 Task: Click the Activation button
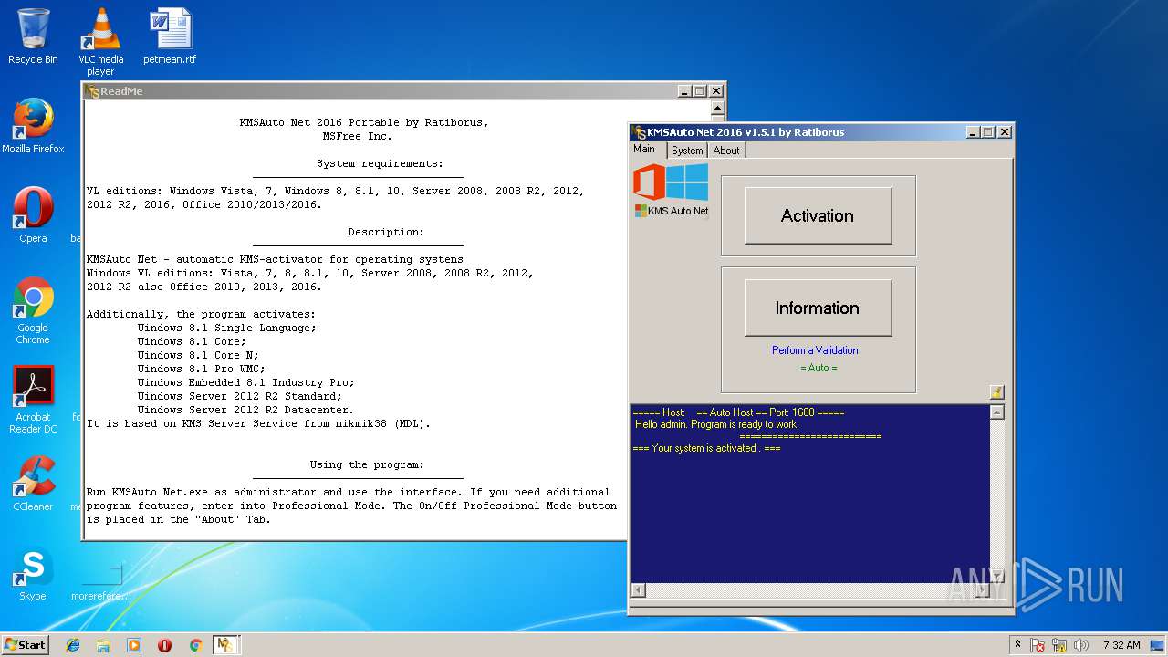(x=818, y=215)
